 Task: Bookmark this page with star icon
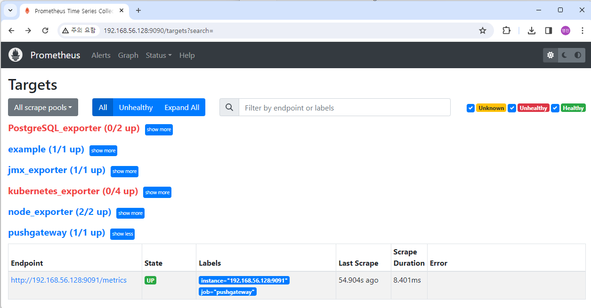point(483,31)
